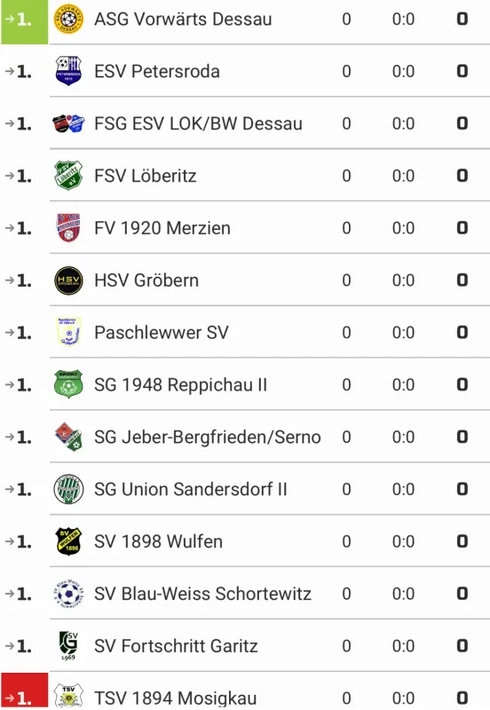Open the Paschlewwer SV team name link
Image resolution: width=490 pixels, height=710 pixels.
(x=162, y=332)
